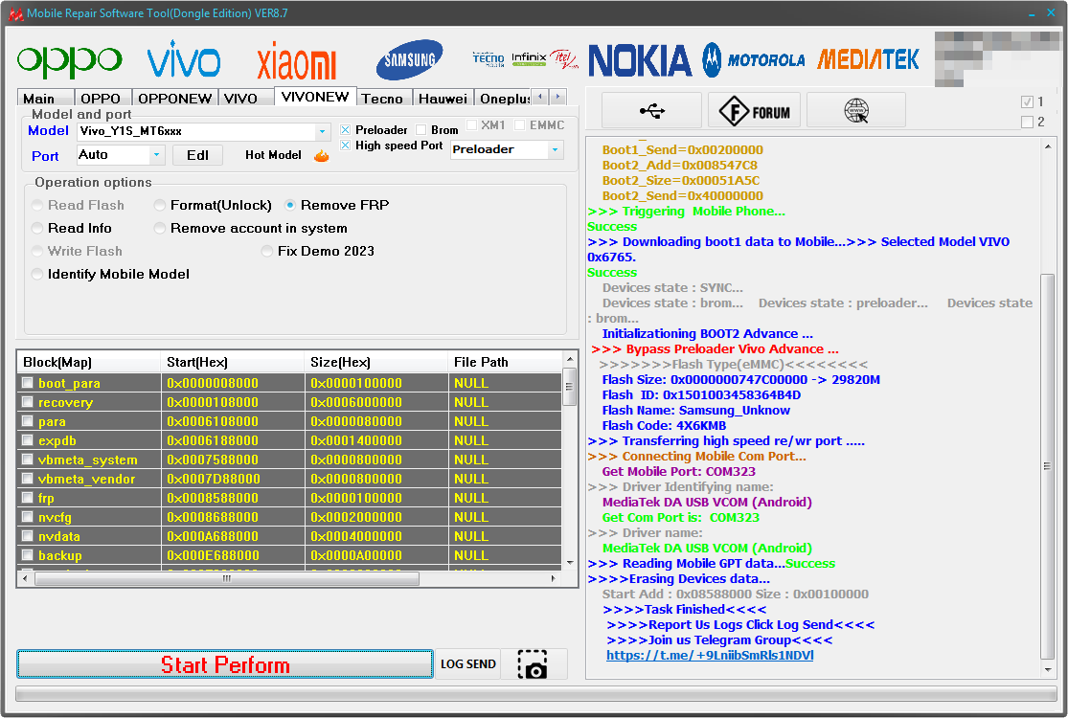Check the nvdata partition checkbox
The image size is (1068, 718).
coord(27,535)
